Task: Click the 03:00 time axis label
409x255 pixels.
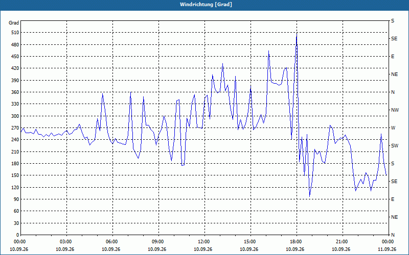Action: 66,241
